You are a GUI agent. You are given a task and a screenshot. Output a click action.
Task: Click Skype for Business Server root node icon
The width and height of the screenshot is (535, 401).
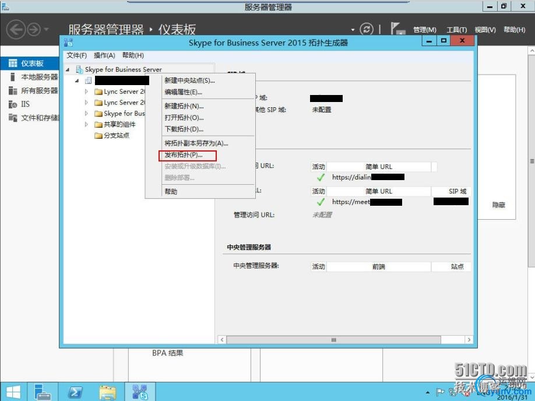click(79, 69)
